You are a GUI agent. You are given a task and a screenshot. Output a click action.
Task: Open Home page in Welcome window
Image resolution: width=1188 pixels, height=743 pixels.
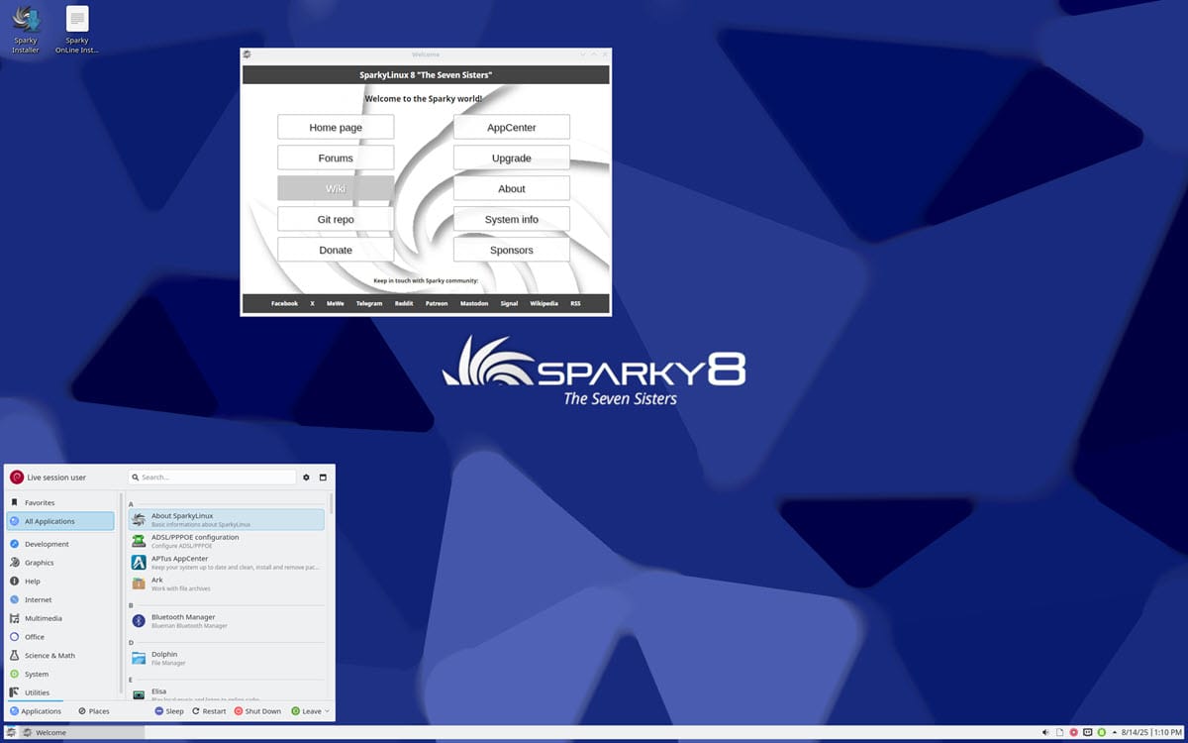coord(336,127)
